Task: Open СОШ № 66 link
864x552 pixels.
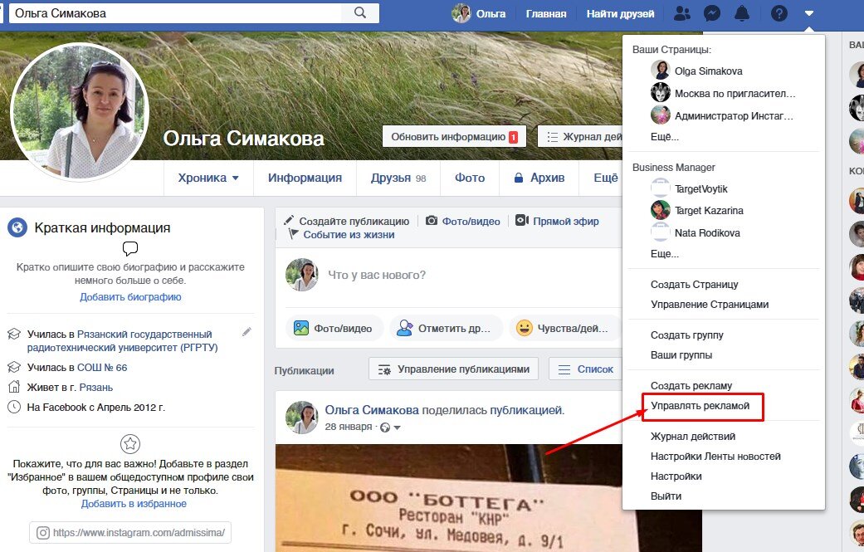Action: tap(102, 368)
